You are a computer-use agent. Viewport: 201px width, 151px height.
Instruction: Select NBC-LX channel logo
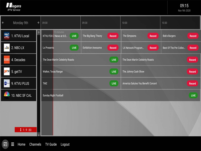click(x=7, y=48)
